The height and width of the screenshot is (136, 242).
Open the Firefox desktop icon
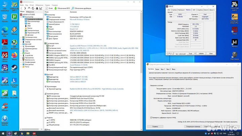pos(14,56)
